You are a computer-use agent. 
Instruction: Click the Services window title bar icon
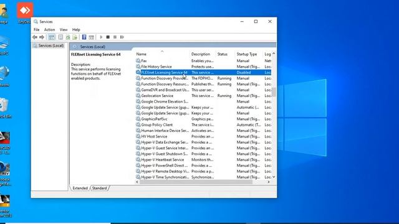tap(36, 22)
